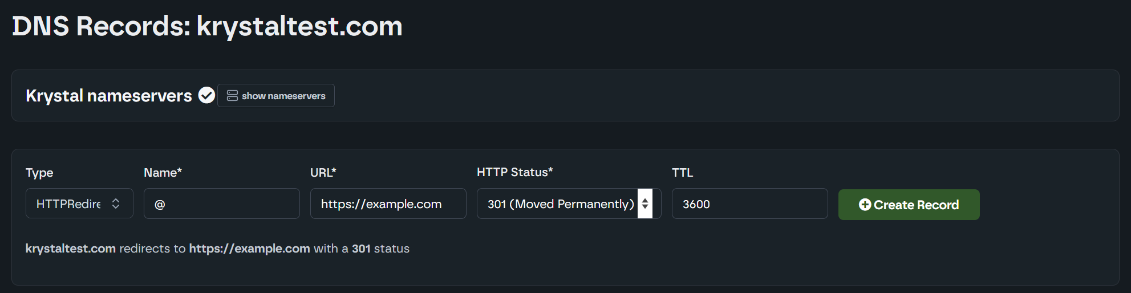Expand the 301 (Moved Permanently) status dropdown
The width and height of the screenshot is (1131, 293).
click(560, 204)
